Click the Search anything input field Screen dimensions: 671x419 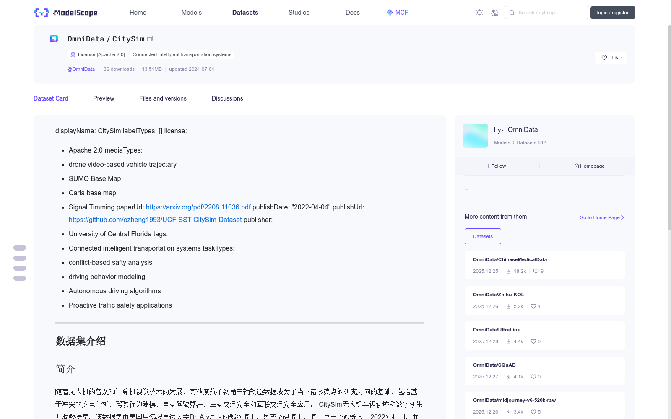(546, 13)
